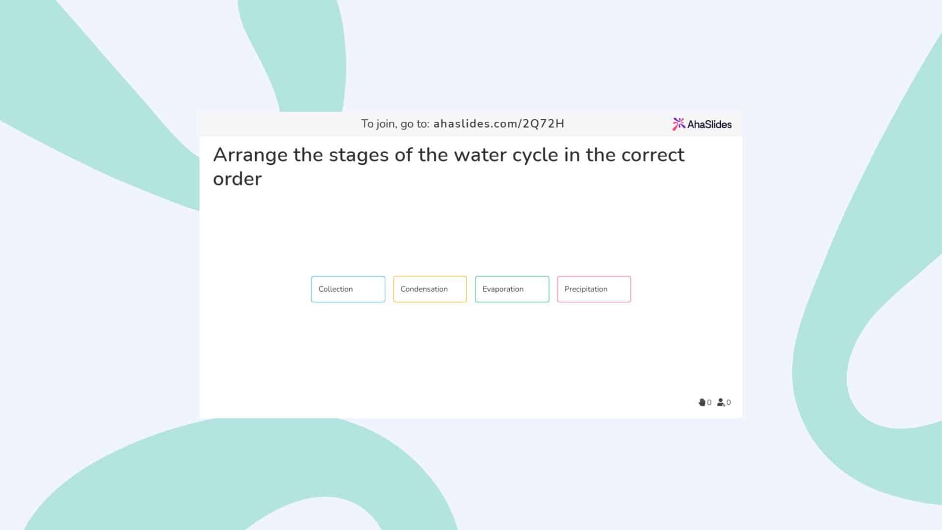942x530 pixels.
Task: Click the raised hand icon
Action: pos(702,402)
